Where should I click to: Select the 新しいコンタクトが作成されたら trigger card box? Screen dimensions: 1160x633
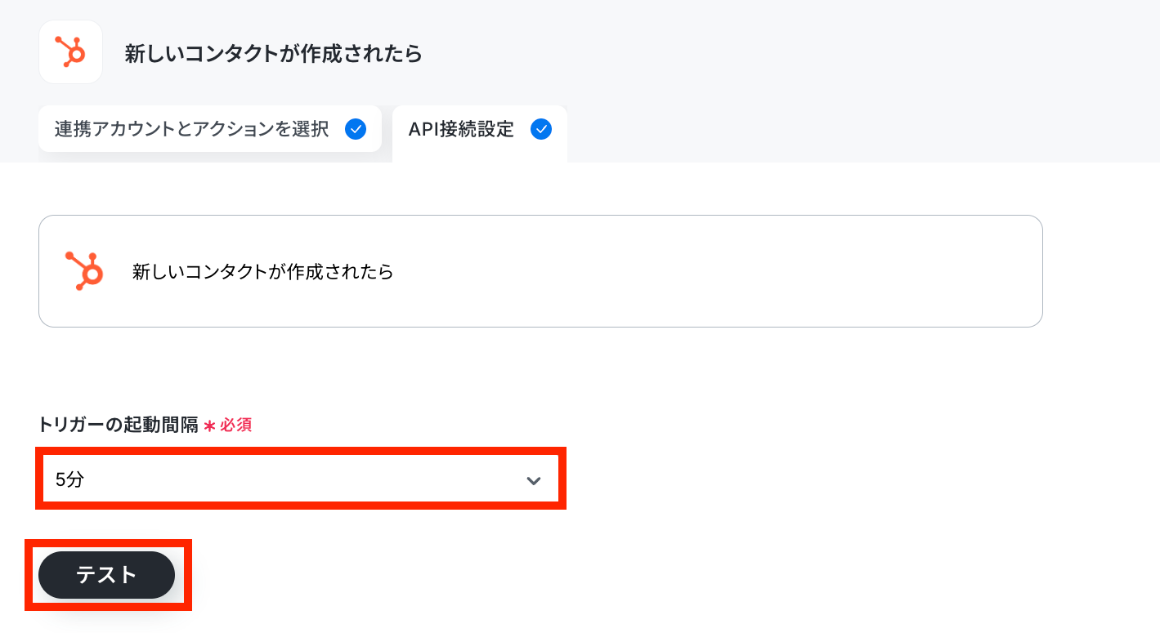(x=540, y=271)
